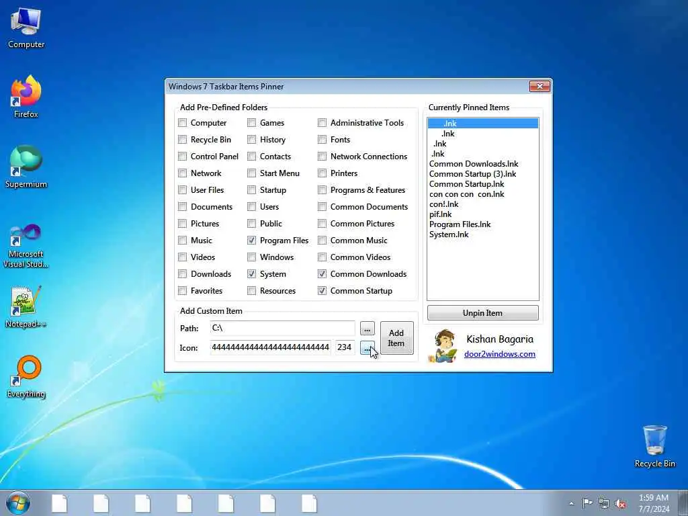Select con con con con.lnk item
688x516 pixels.
(482, 194)
